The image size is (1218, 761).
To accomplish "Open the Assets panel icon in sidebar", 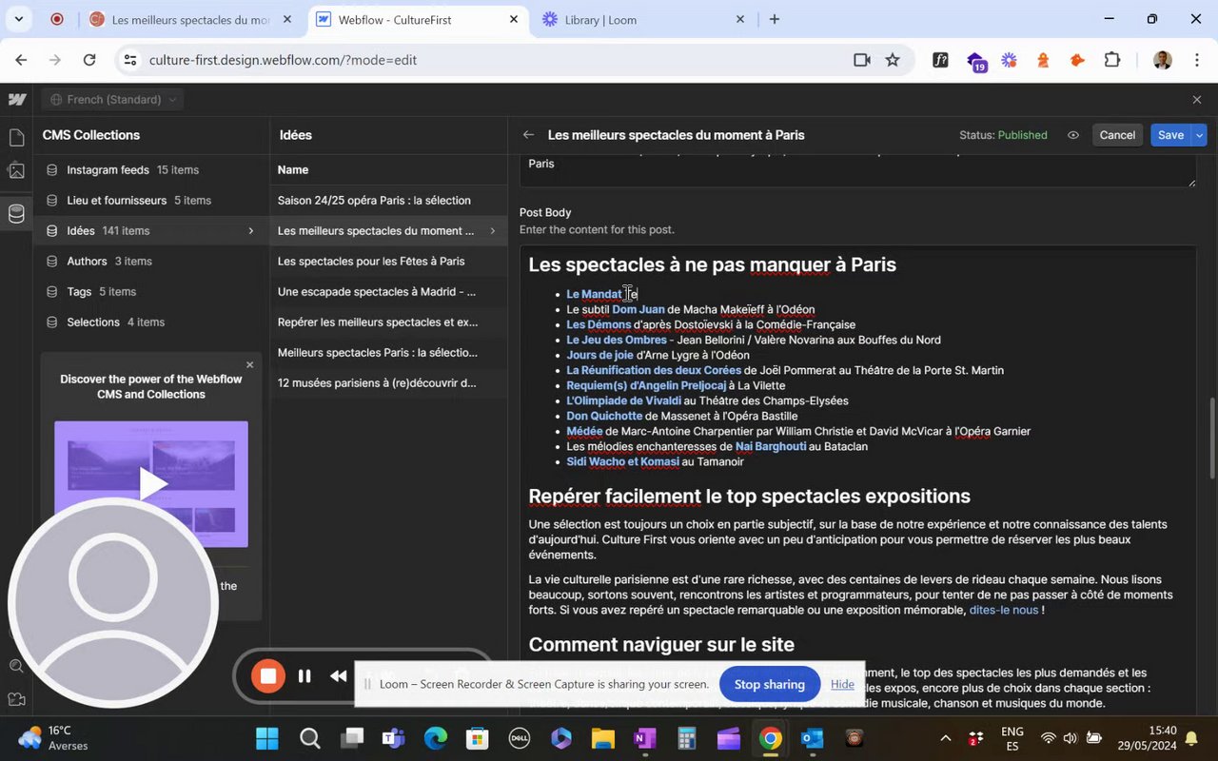I will coord(16,171).
